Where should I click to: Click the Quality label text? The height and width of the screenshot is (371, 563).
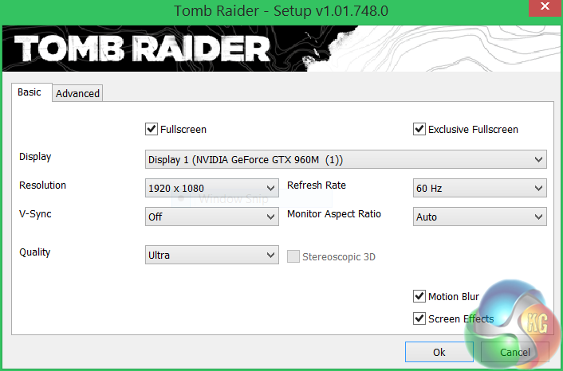tap(35, 252)
